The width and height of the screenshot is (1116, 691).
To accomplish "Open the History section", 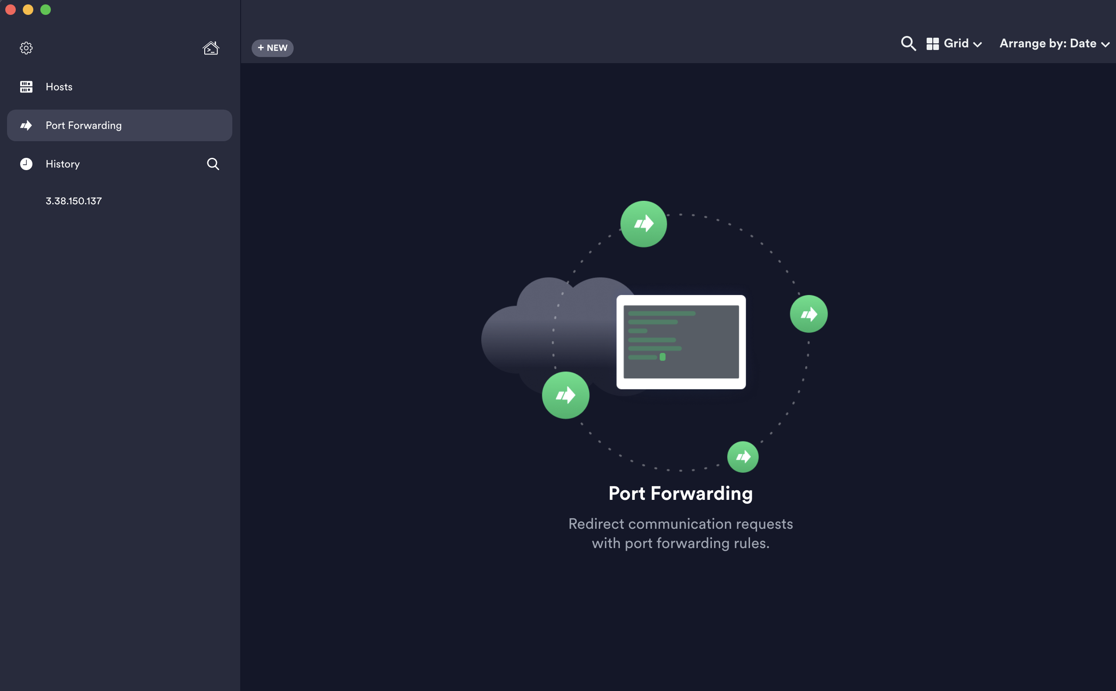I will pyautogui.click(x=63, y=164).
